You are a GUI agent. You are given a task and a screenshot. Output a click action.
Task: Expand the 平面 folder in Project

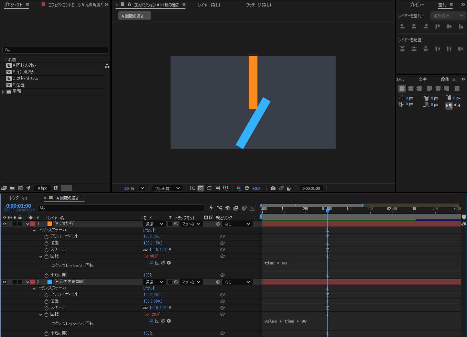3,92
